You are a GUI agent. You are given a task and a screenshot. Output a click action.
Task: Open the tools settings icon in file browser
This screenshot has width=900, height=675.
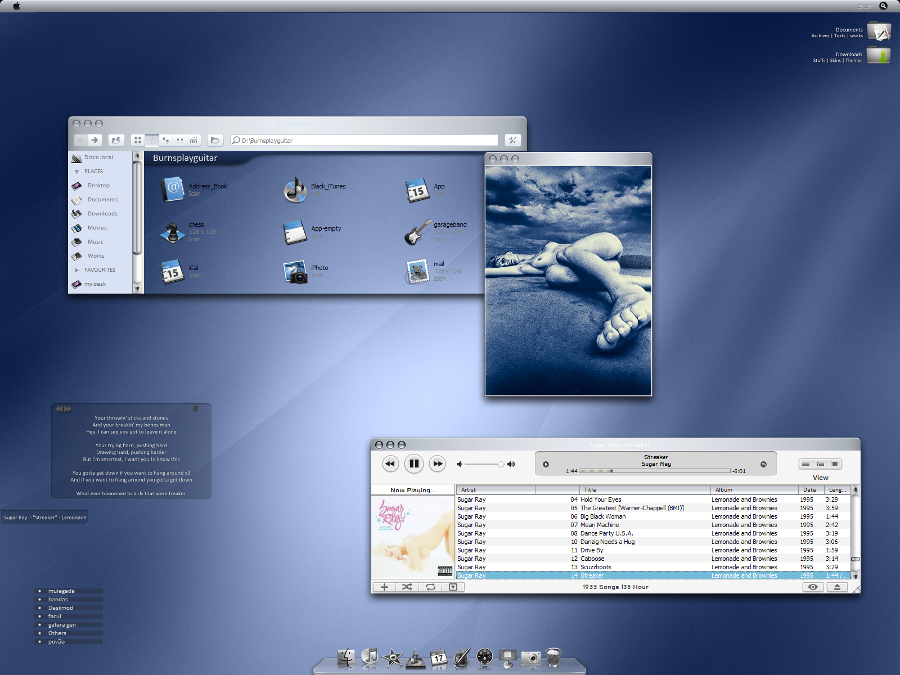click(x=512, y=140)
